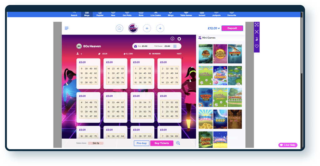The image size is (320, 166).
Task: Click the Pre-buy button
Action: coord(142,143)
